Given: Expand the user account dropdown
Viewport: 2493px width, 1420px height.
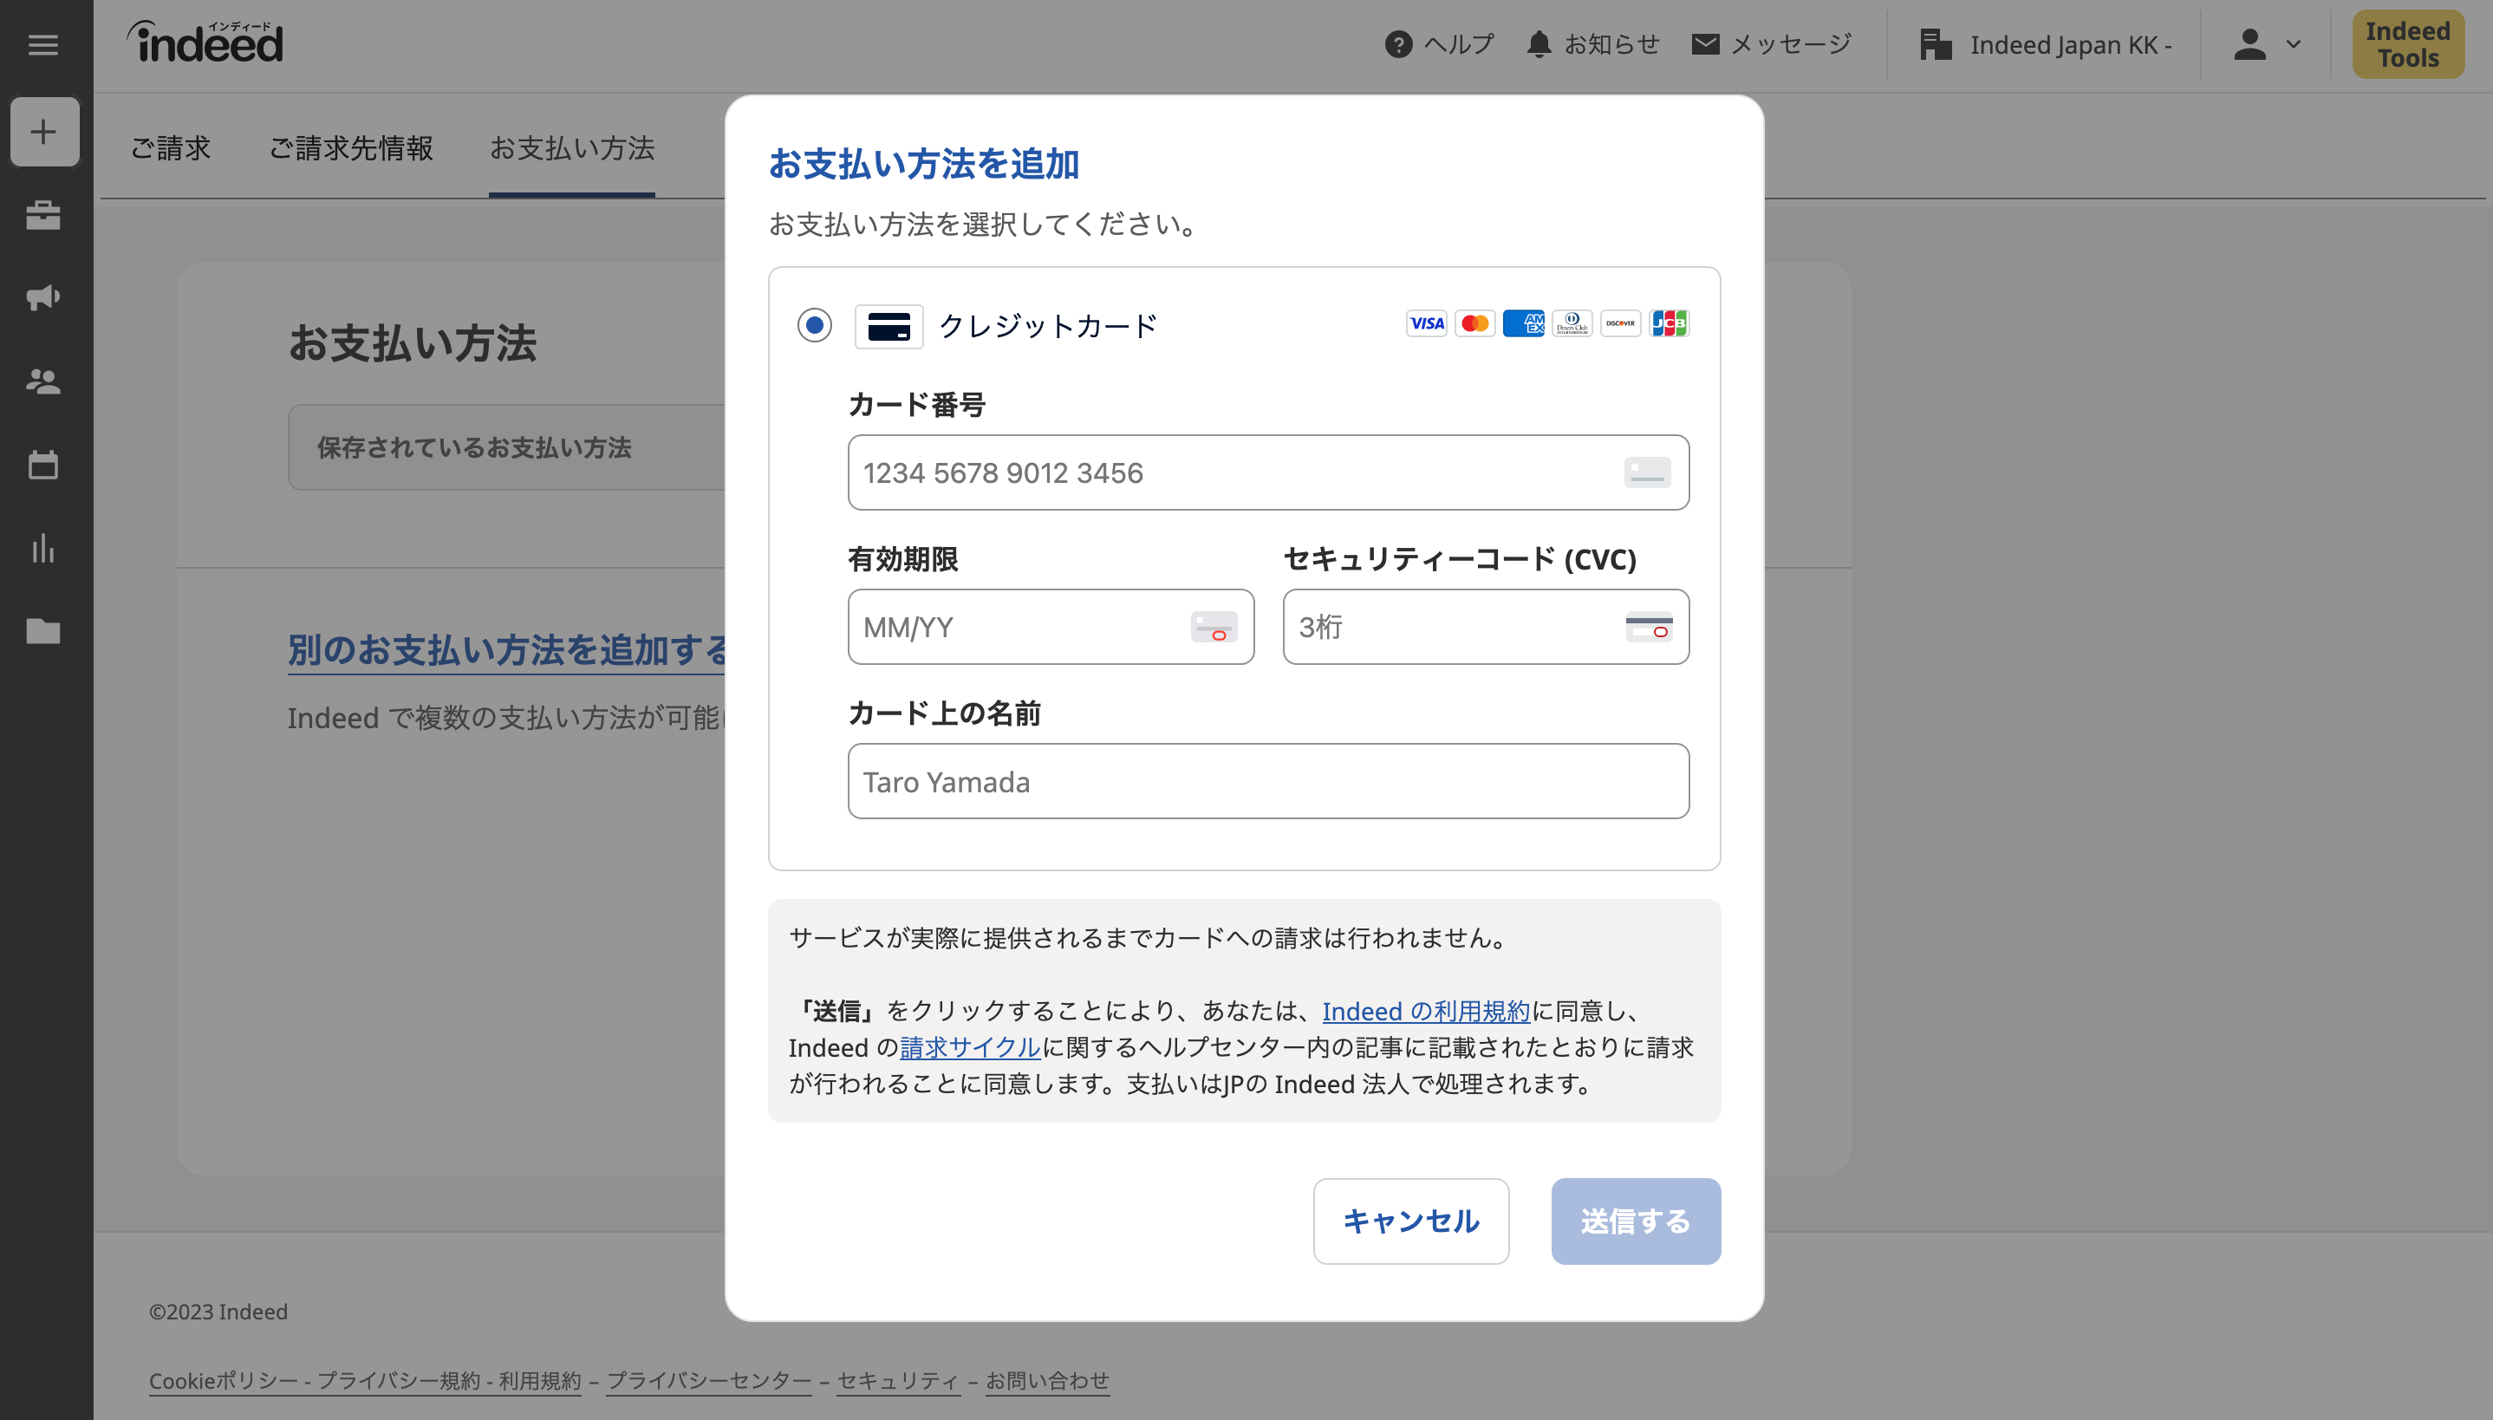Looking at the screenshot, I should 2266,45.
